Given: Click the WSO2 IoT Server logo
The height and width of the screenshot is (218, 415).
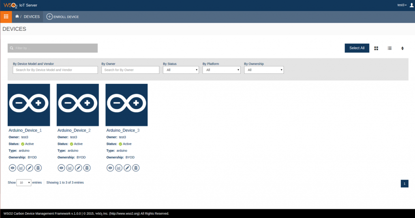Looking at the screenshot, I should coord(20,5).
